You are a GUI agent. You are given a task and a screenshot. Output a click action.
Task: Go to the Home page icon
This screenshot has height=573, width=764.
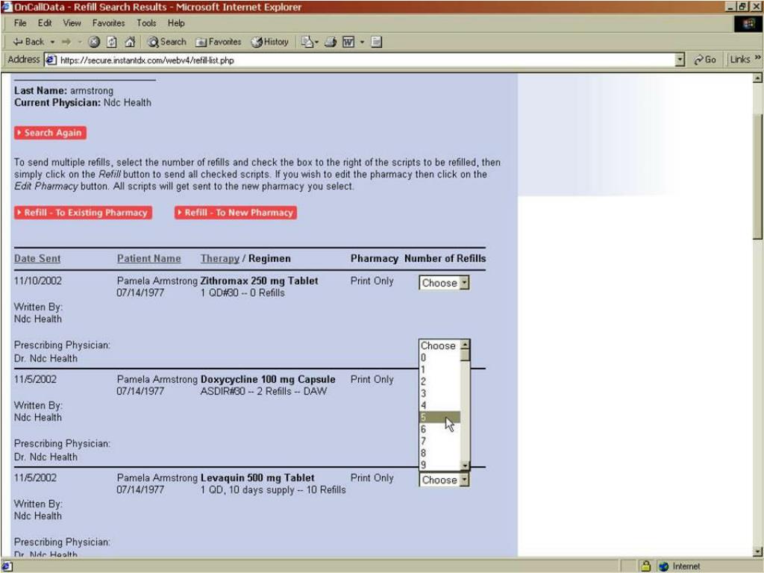click(130, 42)
